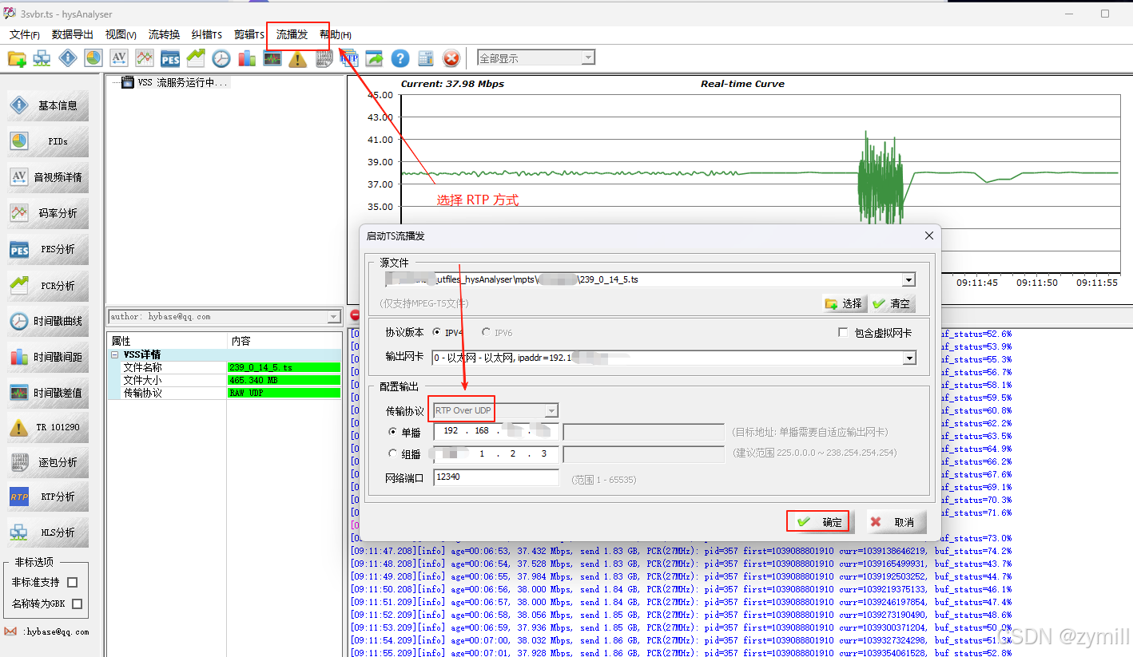Select the 单播 unicast radio button

(x=392, y=432)
